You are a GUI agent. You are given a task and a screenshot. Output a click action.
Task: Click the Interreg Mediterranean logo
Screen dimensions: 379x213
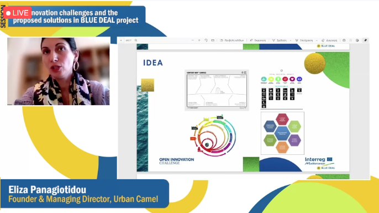319,161
